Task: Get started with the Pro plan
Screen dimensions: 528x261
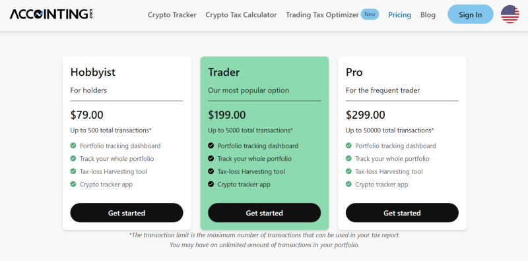Action: [x=402, y=213]
